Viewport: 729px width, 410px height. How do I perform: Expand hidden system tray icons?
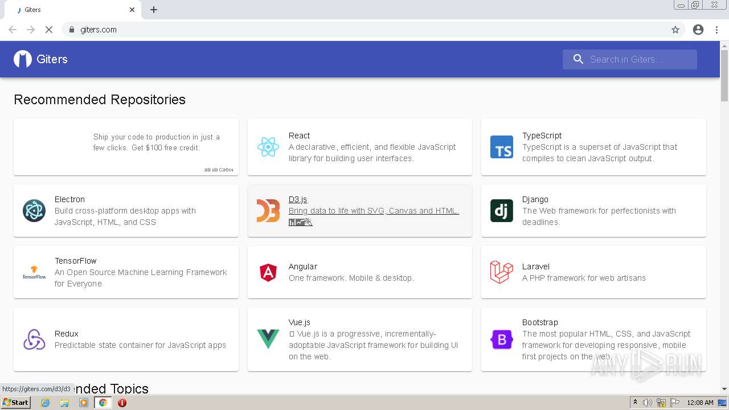(635, 403)
